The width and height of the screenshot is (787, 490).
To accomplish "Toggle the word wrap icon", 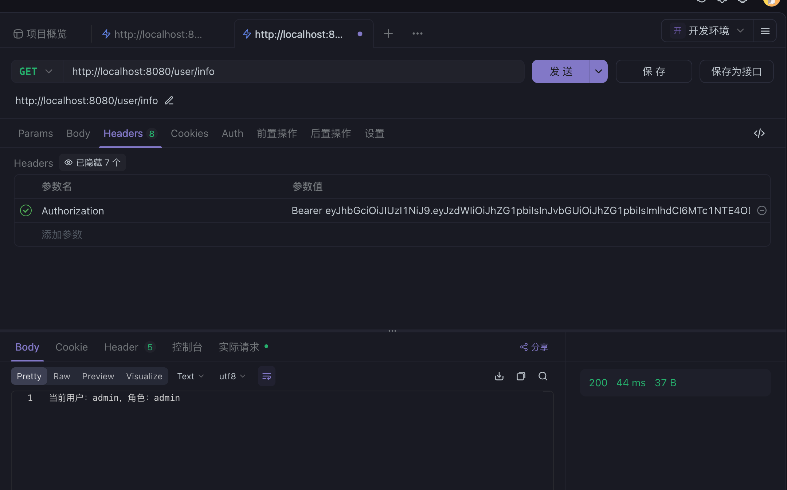I will pyautogui.click(x=267, y=376).
